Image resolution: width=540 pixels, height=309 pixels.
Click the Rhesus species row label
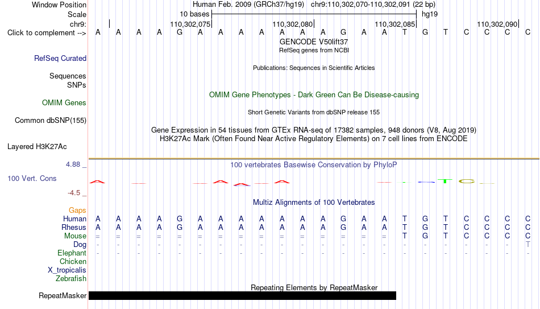pos(74,228)
